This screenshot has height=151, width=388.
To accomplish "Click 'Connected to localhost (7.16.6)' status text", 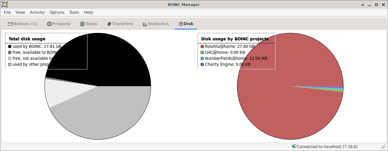I will (x=327, y=147).
